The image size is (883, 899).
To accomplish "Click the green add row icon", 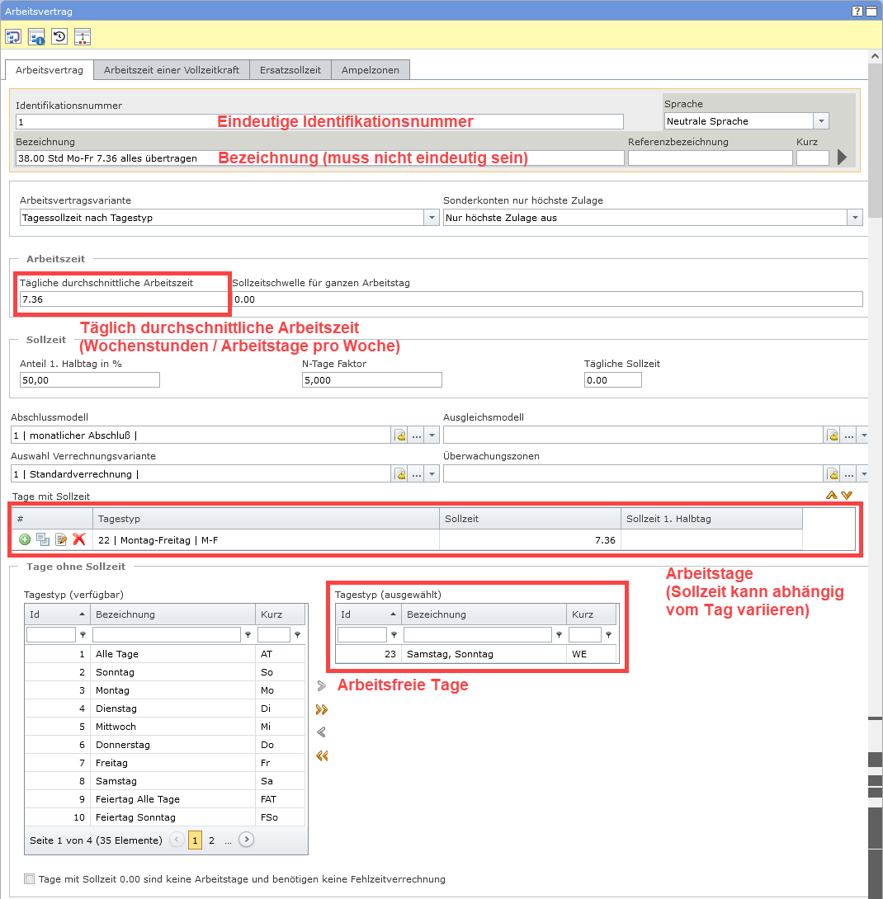I will (25, 539).
